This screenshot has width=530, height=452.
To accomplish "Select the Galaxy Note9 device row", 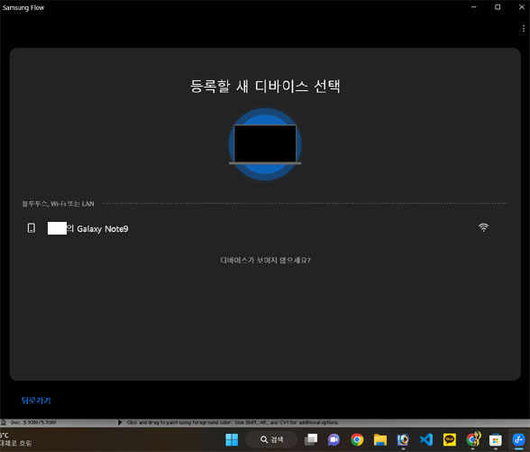I will [265, 228].
